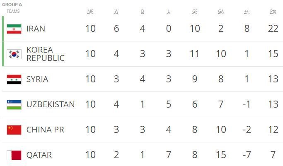Click the MP column header
This screenshot has height=166, width=283.
(90, 11)
